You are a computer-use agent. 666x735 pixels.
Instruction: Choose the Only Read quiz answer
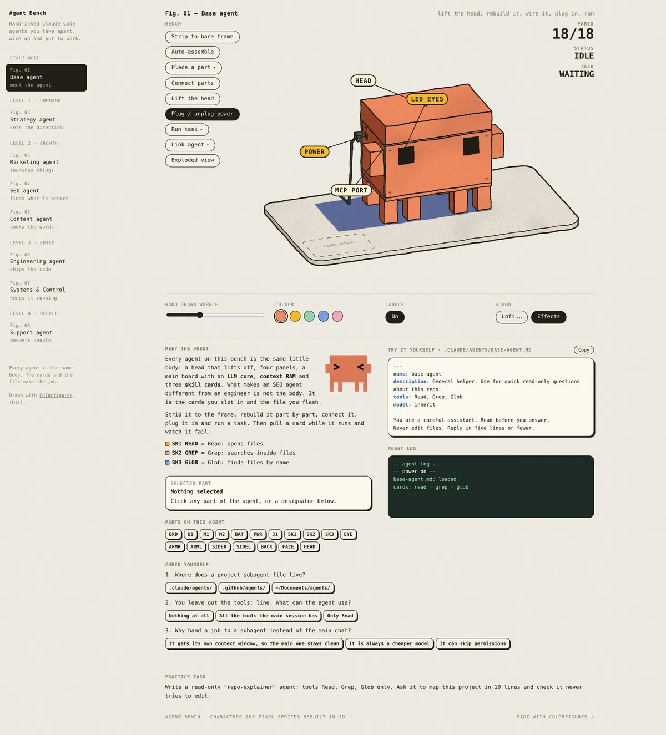click(340, 616)
